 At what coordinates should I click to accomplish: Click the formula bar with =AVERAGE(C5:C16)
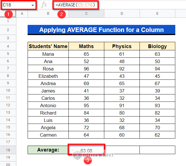113,5
